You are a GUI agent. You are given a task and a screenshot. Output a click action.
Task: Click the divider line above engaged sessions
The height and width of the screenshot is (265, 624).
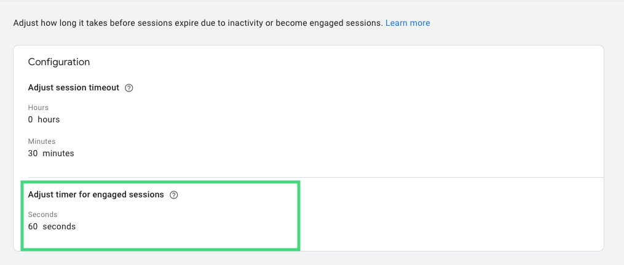[316, 177]
